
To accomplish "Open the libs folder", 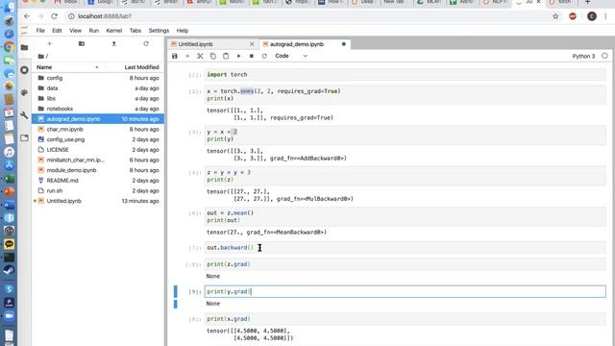I will click(98, 98).
